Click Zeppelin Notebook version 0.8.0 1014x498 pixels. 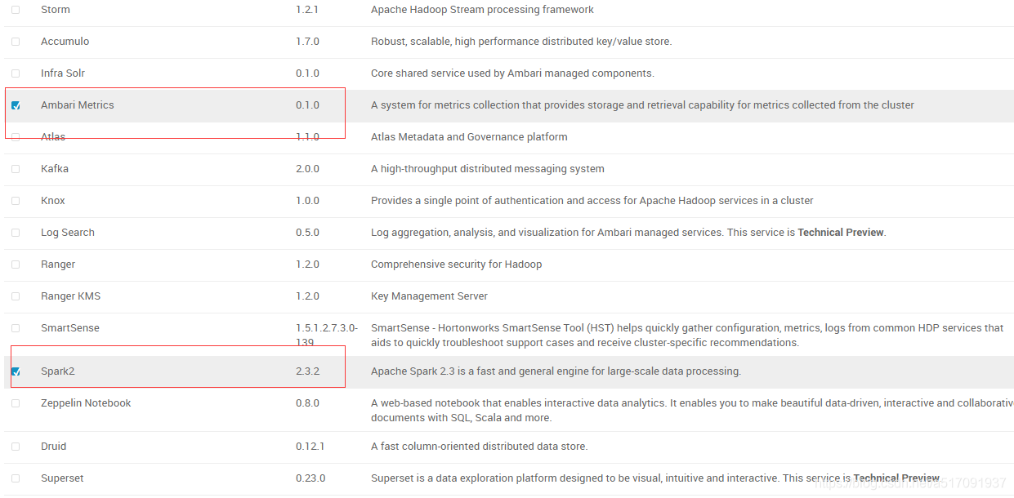[308, 403]
